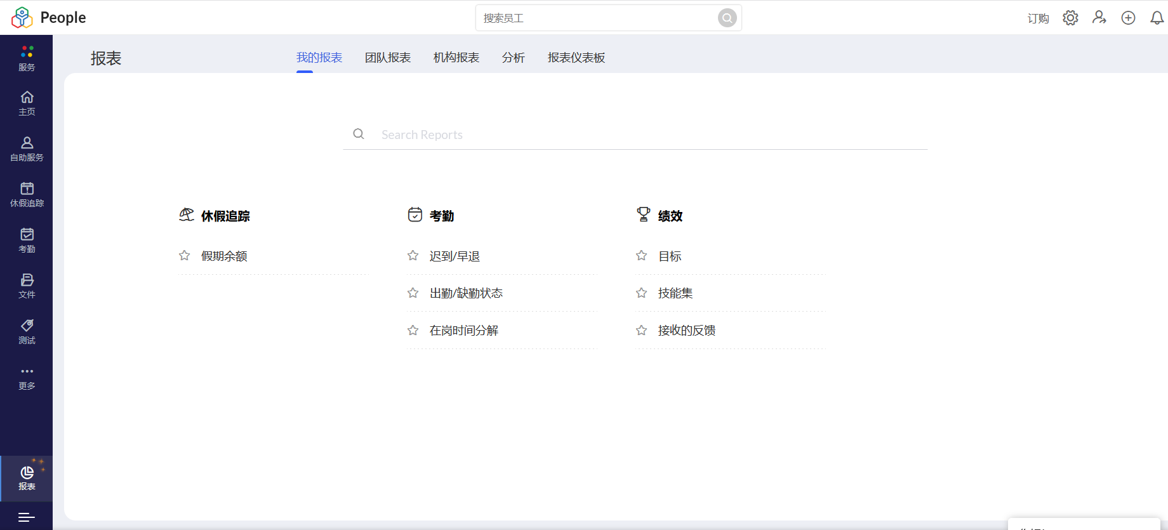This screenshot has height=530, width=1168.
Task: Open the 出勤/缺勤状态 report
Action: click(466, 293)
